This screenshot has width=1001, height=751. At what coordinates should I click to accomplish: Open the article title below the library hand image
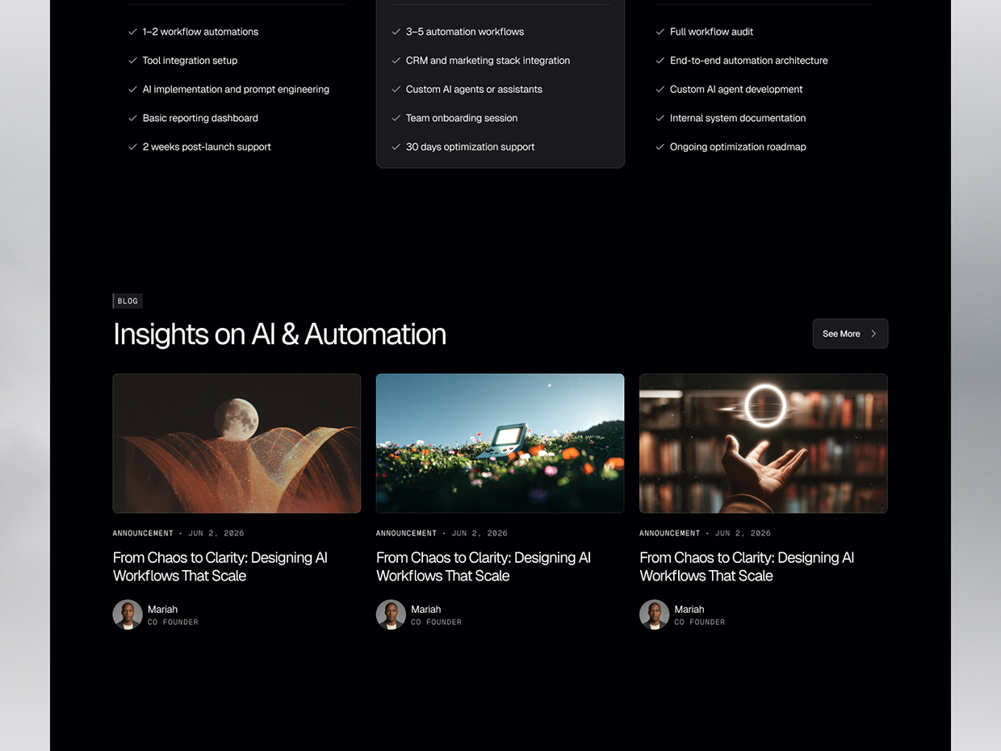coord(747,566)
